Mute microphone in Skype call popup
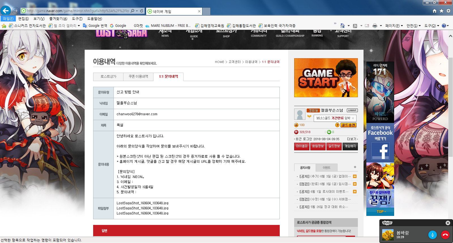The height and width of the screenshot is (243, 453). click(x=433, y=235)
